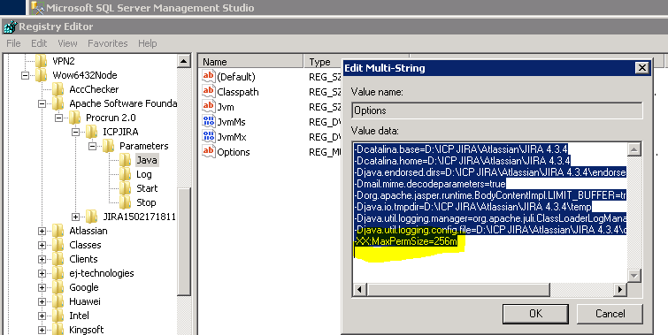This screenshot has height=335, width=668.
Task: Select the ICPJIRA folder icon
Action: (92, 132)
